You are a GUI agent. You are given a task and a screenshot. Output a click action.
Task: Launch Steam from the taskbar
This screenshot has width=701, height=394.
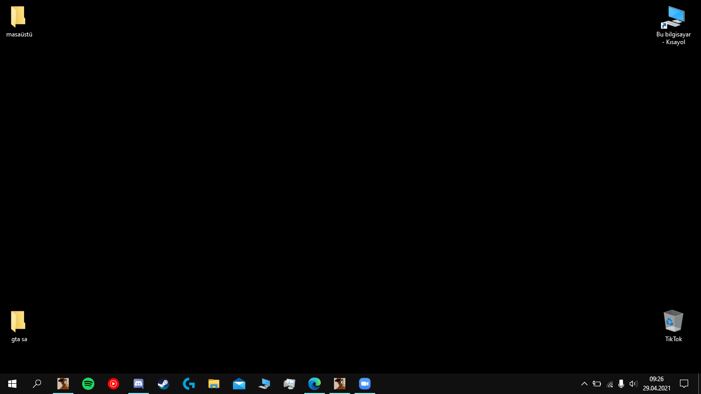click(164, 384)
